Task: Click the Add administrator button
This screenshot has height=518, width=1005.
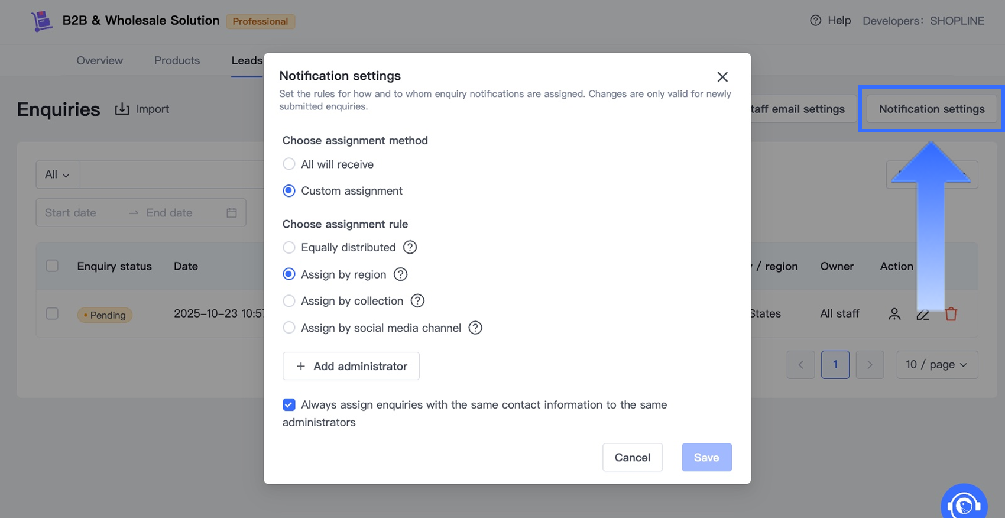Action: pyautogui.click(x=351, y=366)
